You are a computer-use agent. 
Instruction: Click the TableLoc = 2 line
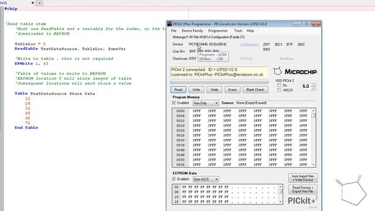[30, 44]
